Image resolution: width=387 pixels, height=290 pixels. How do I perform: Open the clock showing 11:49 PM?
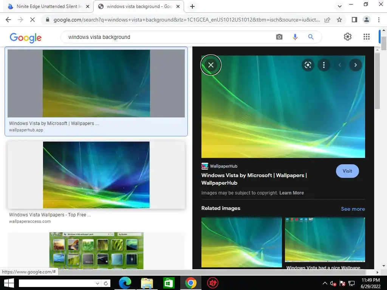371,283
